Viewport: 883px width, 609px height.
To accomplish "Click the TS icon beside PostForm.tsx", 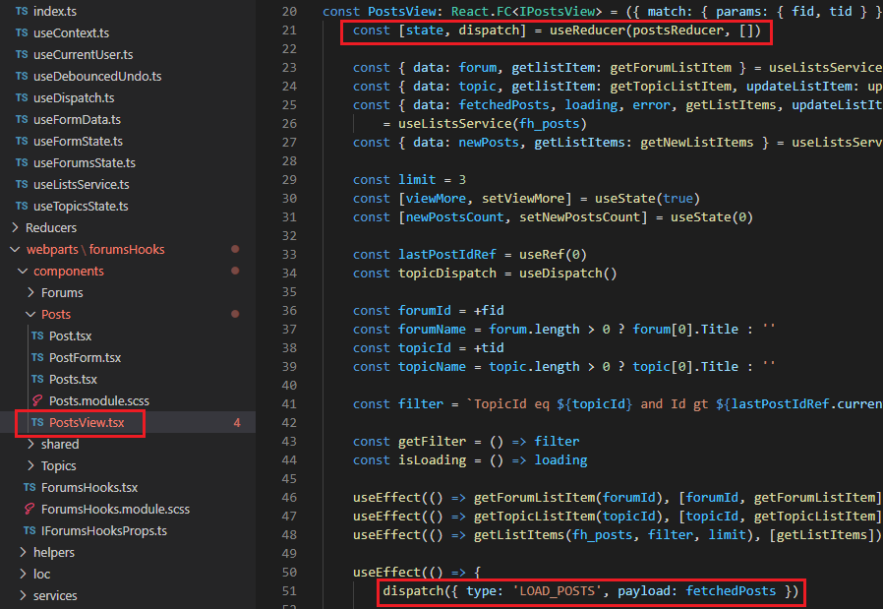I will pos(37,358).
